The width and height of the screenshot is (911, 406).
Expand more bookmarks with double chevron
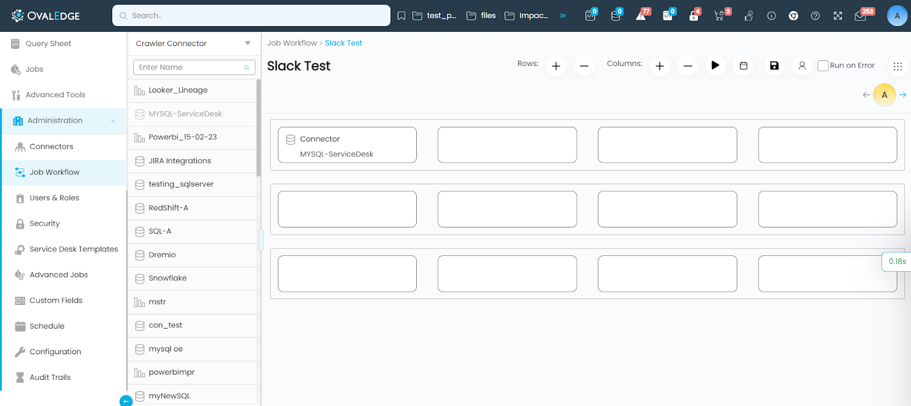tap(563, 16)
